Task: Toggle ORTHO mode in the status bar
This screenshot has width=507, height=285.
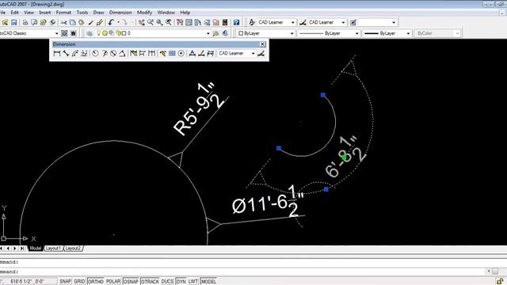Action: [95, 282]
